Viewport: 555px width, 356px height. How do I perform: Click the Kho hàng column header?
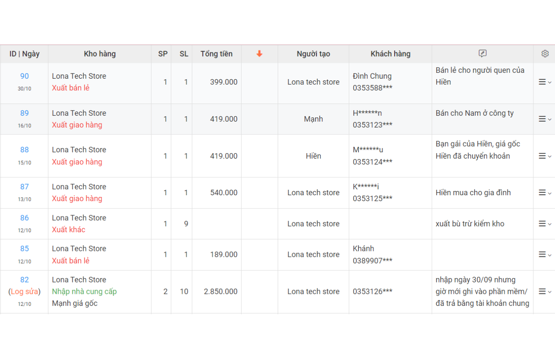100,54
